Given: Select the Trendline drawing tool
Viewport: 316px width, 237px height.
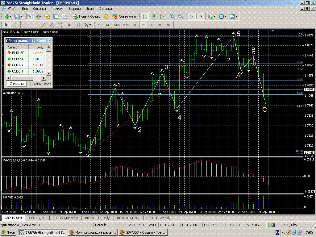Looking at the screenshot, I should tap(43, 25).
